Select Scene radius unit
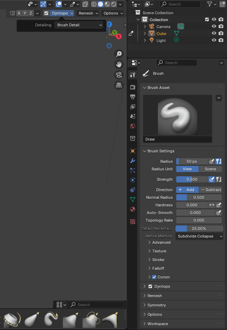This screenshot has height=330, width=227. point(210,169)
